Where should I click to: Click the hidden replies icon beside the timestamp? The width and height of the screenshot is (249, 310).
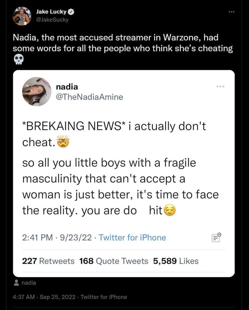tap(216, 238)
